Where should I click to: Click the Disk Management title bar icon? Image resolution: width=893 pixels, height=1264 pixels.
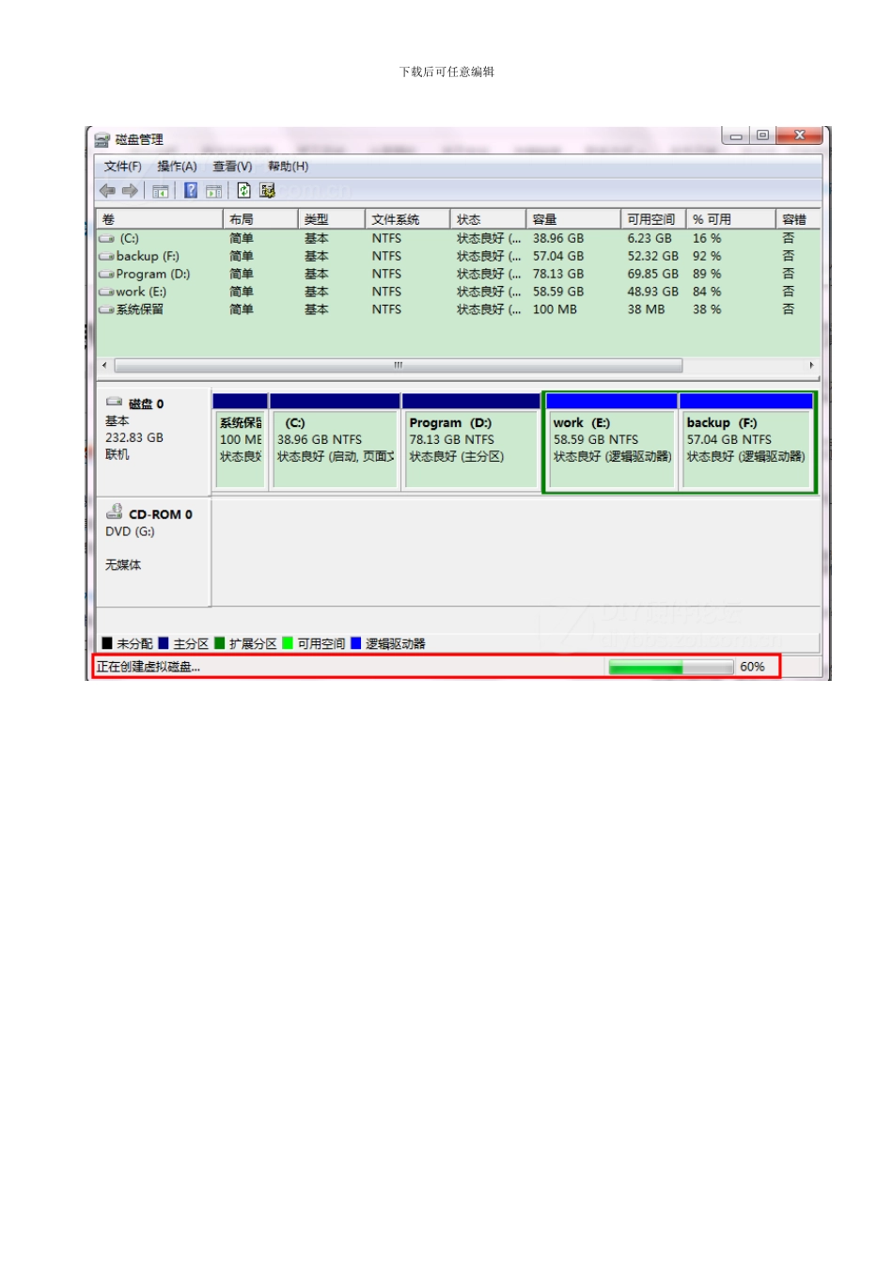click(x=102, y=140)
